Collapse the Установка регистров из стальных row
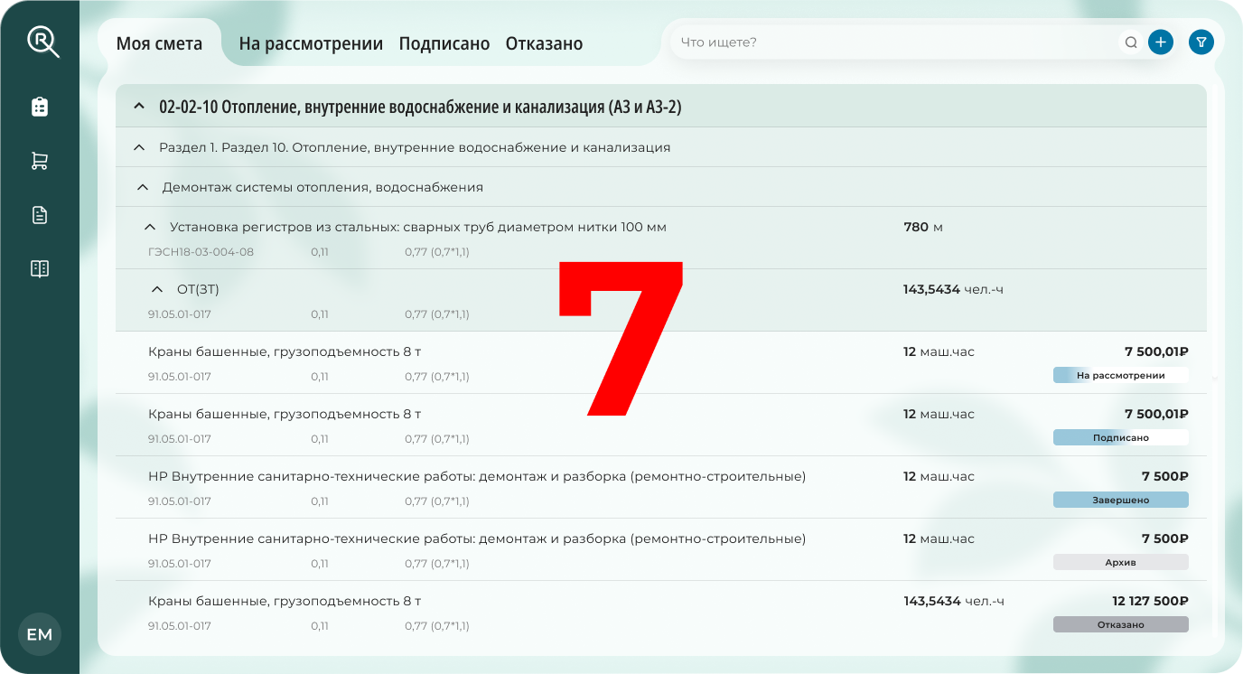This screenshot has height=674, width=1243. (149, 227)
